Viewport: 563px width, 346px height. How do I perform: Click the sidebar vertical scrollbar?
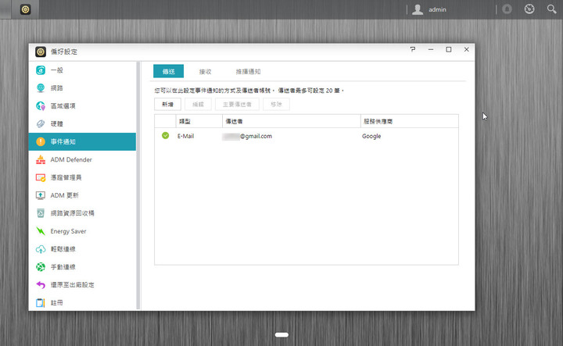[138, 185]
